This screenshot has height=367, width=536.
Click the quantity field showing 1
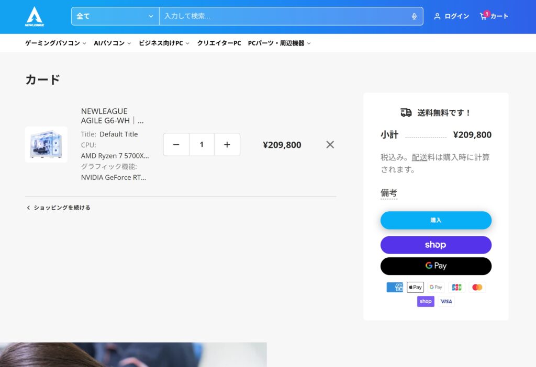click(202, 145)
